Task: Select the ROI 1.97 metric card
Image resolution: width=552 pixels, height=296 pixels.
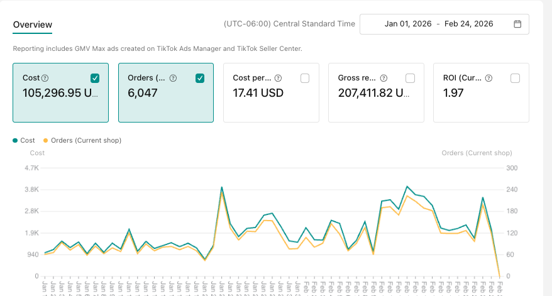Action: (481, 93)
